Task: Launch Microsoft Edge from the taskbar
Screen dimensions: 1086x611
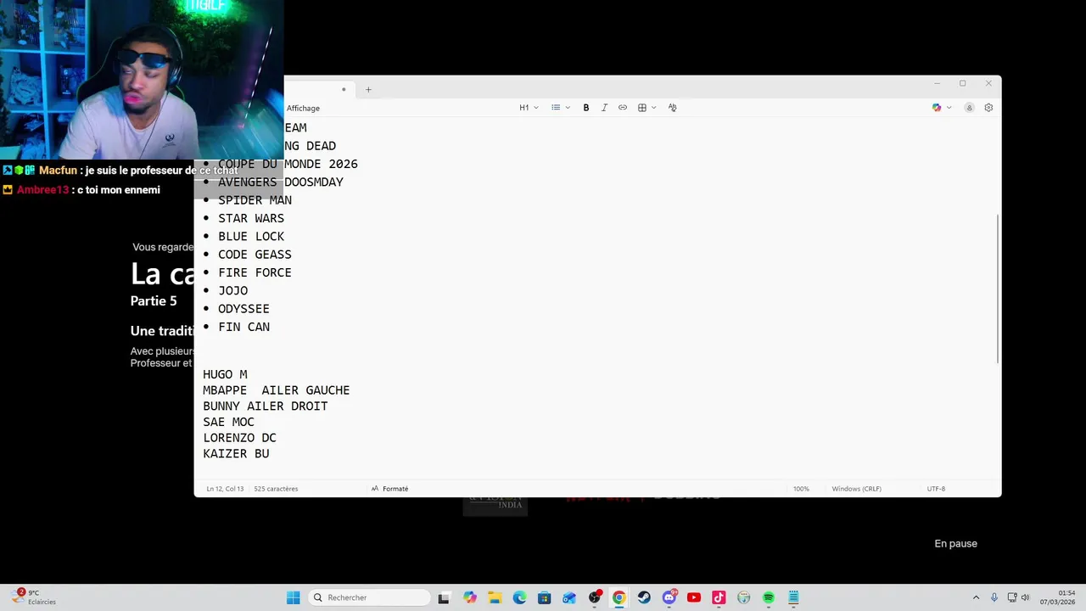Action: (x=519, y=597)
